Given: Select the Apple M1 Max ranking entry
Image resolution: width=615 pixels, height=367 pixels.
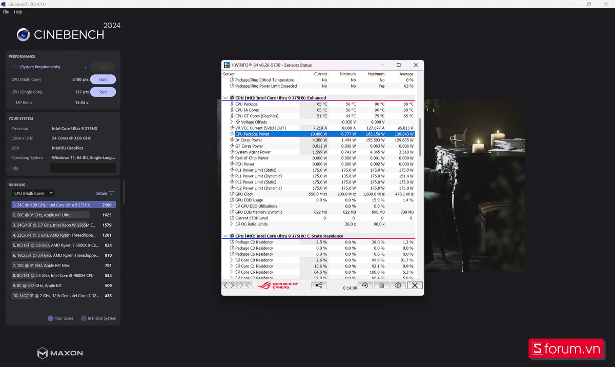Looking at the screenshot, I should tap(64, 266).
